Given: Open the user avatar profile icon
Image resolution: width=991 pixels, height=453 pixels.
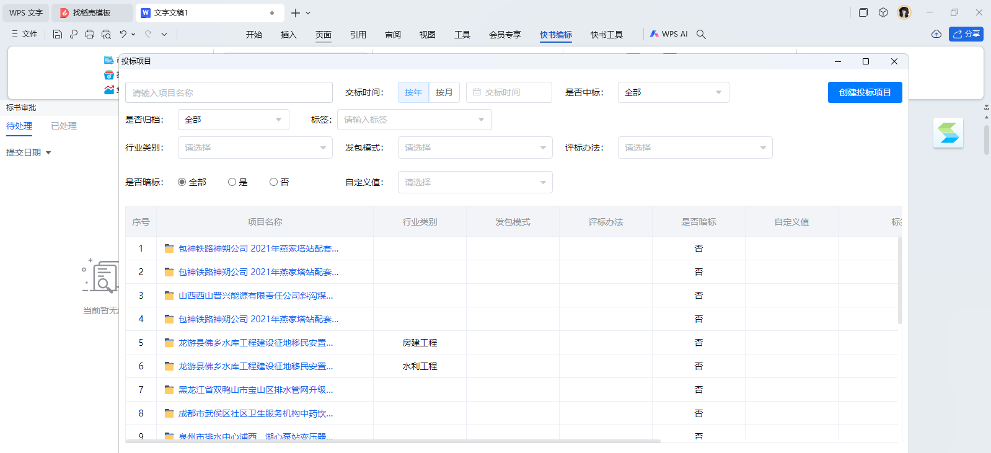Looking at the screenshot, I should click(x=904, y=12).
